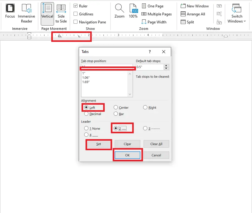
Task: Click the Tab stop position field
Action: click(x=107, y=67)
